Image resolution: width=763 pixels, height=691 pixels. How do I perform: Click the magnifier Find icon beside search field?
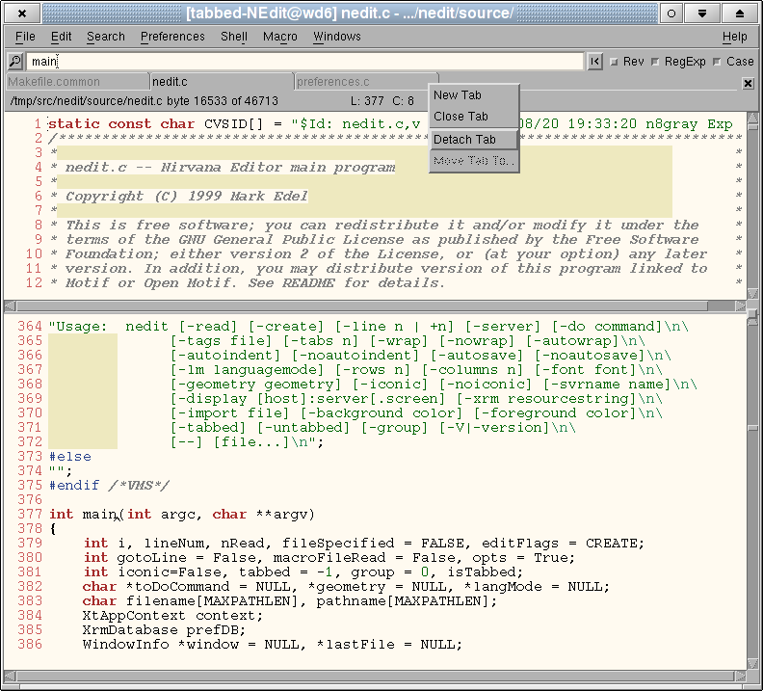tap(15, 62)
